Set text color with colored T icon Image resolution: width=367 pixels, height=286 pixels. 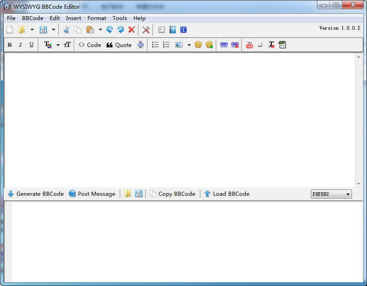[48, 45]
